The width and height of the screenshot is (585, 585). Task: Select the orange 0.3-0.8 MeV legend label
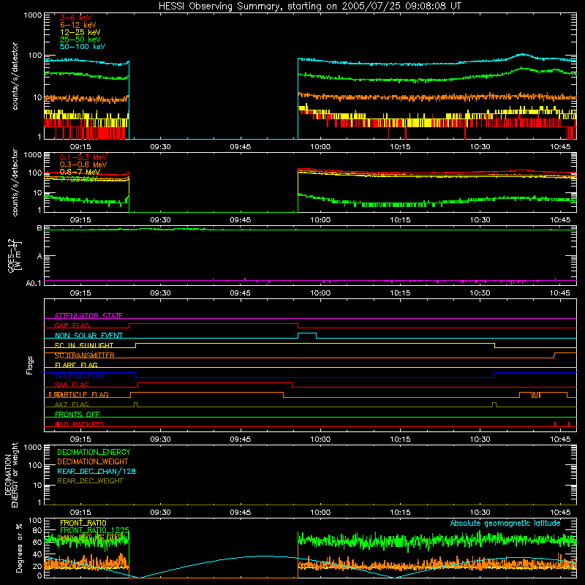pos(83,165)
